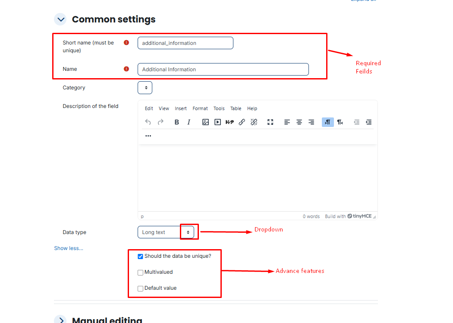This screenshot has width=453, height=323.
Task: Align text right
Action: click(x=311, y=122)
